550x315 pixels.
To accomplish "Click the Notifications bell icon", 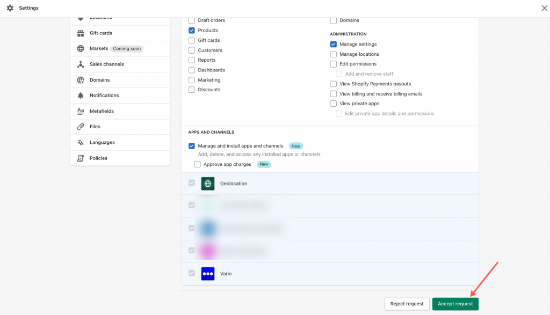I will coord(81,96).
